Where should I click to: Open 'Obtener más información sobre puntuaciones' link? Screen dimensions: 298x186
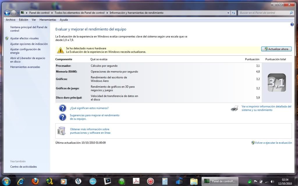tap(90, 131)
